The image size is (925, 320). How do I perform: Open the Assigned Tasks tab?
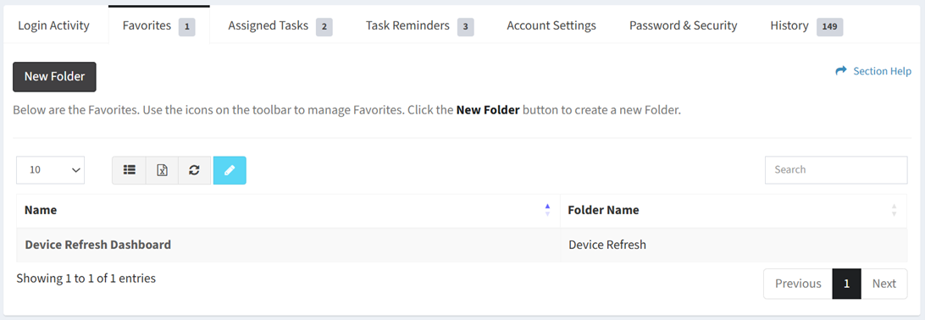click(280, 26)
